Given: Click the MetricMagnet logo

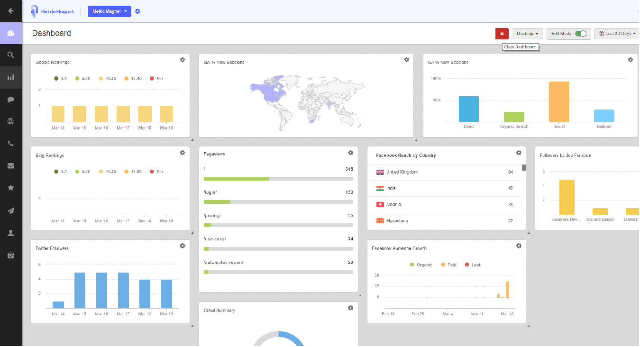Looking at the screenshot, I should click(52, 11).
